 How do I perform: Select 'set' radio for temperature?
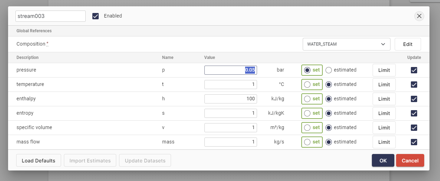click(307, 85)
